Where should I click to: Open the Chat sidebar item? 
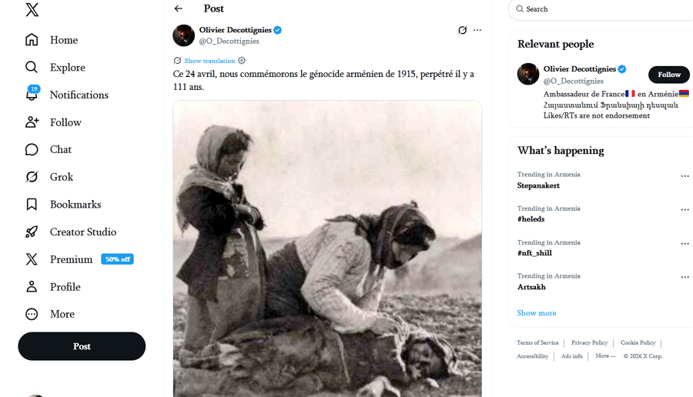point(60,149)
